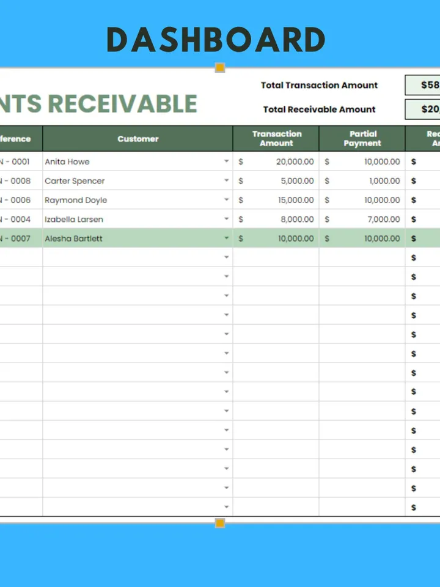The width and height of the screenshot is (440, 587).
Task: Click Raymond Doyle's 10,000.00 partial payment
Action: (x=362, y=199)
